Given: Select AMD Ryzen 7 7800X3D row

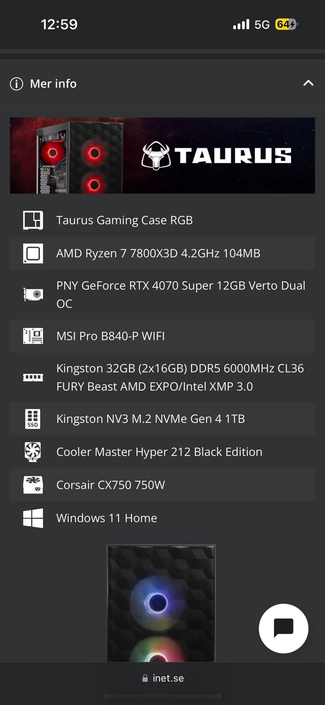Looking at the screenshot, I should click(x=158, y=253).
